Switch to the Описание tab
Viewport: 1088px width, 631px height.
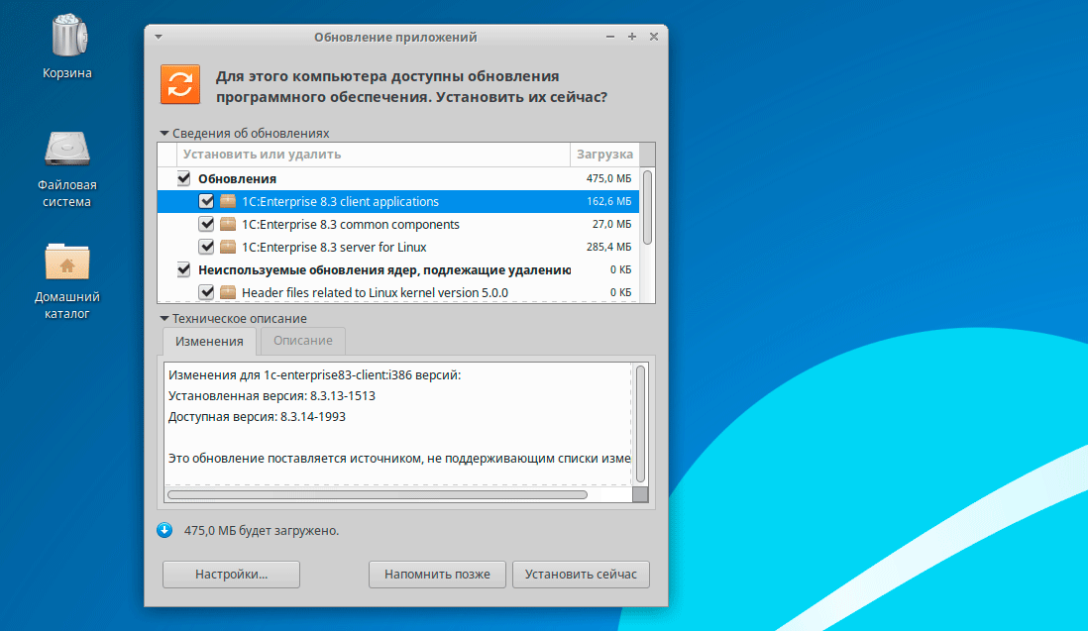tap(302, 341)
